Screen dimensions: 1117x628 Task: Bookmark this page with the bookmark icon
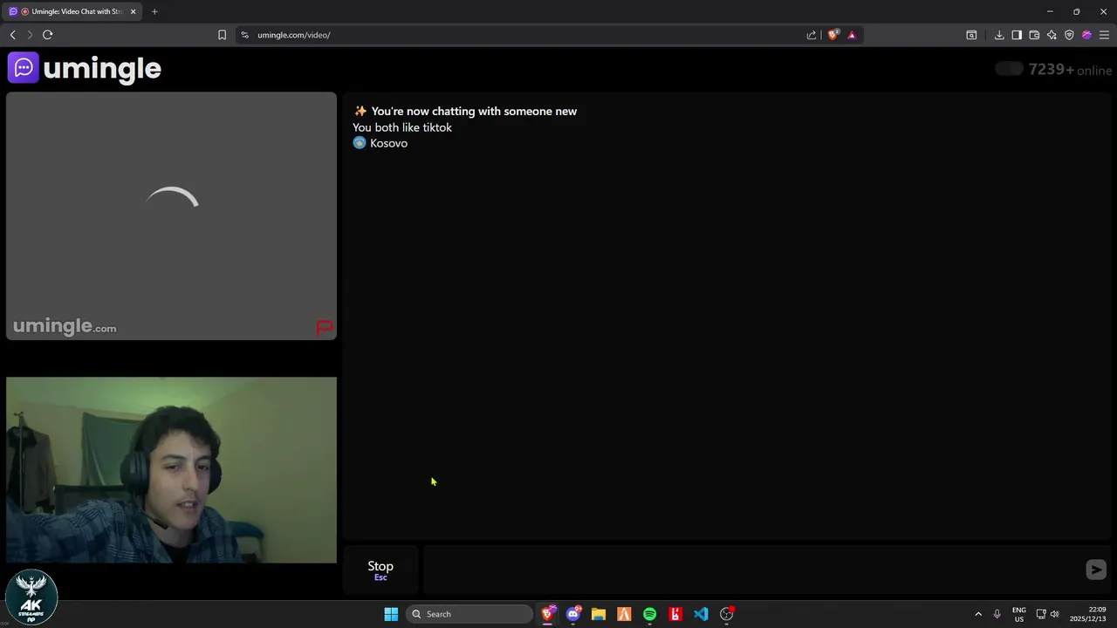pyautogui.click(x=222, y=35)
